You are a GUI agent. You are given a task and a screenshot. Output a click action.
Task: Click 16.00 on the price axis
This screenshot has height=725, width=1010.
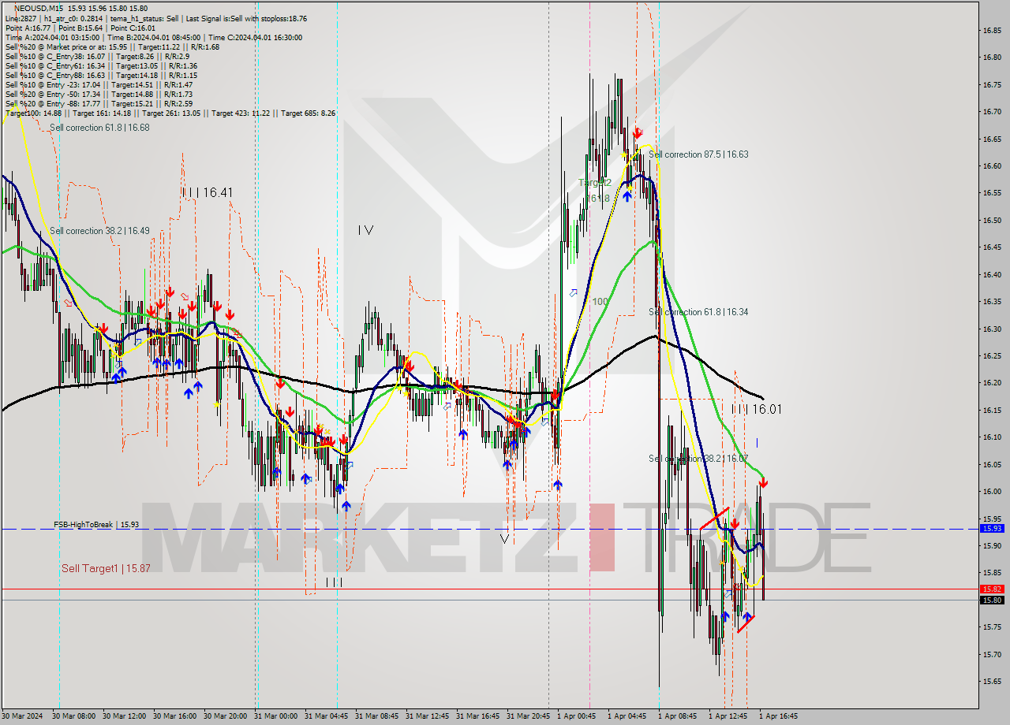pyautogui.click(x=992, y=491)
